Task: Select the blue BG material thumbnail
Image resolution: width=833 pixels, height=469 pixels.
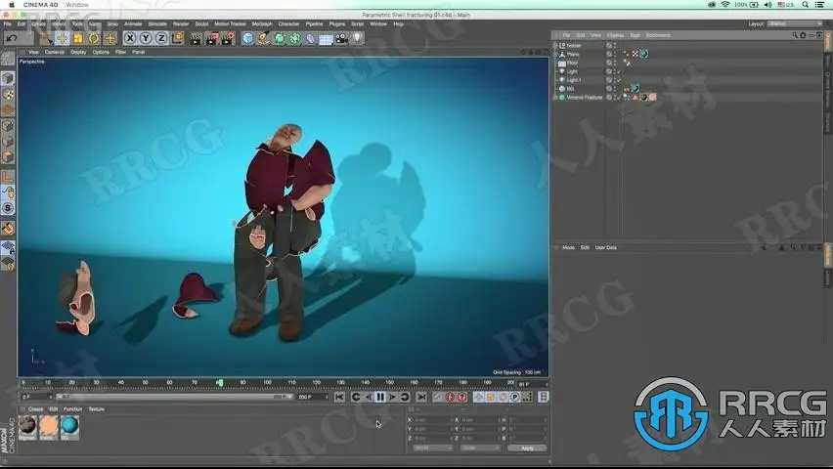Action: click(69, 427)
